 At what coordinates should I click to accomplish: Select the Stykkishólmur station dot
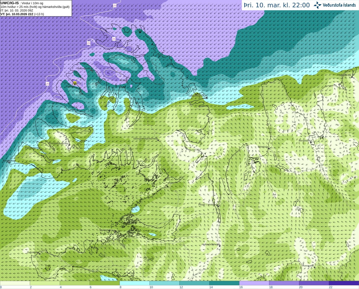(115, 231)
